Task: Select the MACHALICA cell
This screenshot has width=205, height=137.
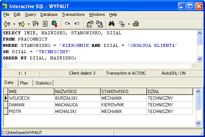Action: coord(77,105)
